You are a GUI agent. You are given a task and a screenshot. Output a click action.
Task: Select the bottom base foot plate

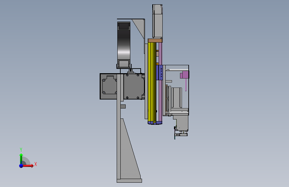tap(129, 181)
